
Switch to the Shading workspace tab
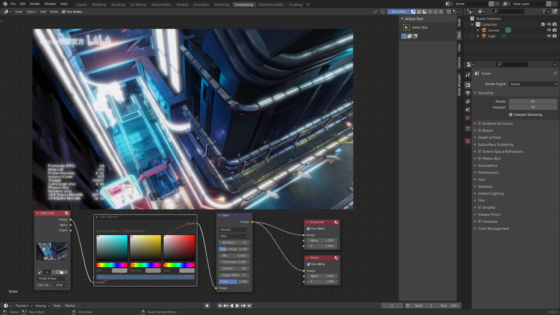coord(182,5)
